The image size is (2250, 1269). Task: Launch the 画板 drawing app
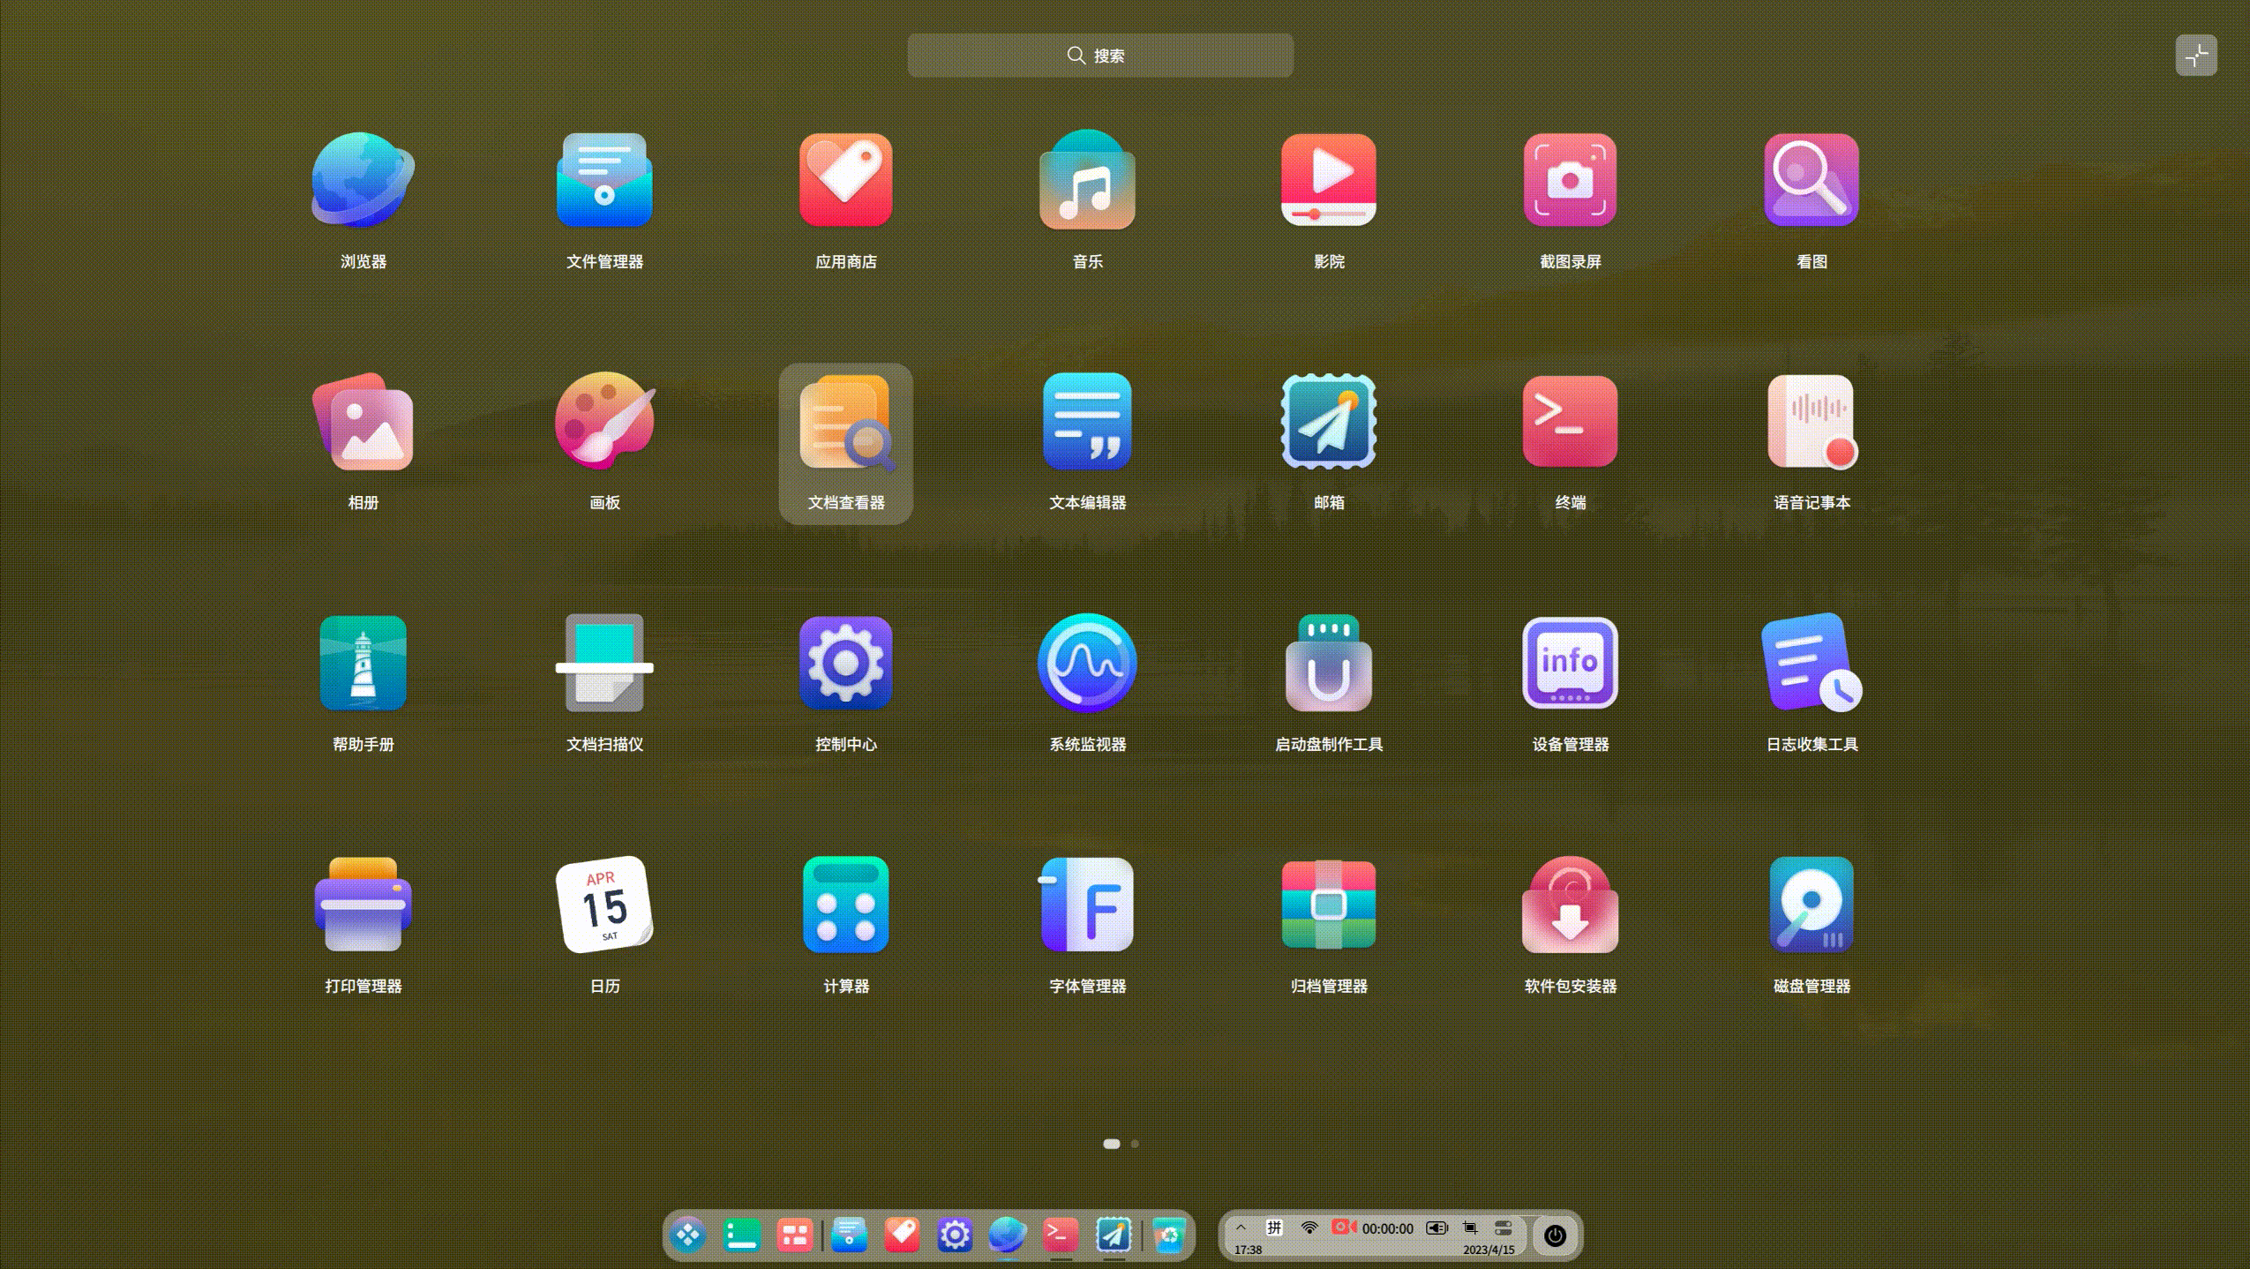click(604, 422)
